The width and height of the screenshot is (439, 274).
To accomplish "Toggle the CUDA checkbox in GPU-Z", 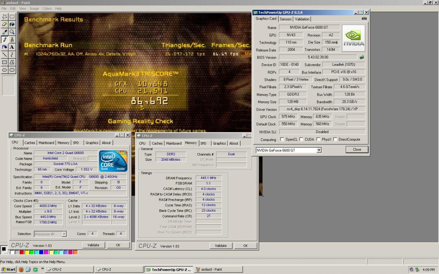I will pos(302,139).
